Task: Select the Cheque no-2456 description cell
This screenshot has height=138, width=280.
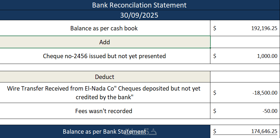Action: [104, 56]
